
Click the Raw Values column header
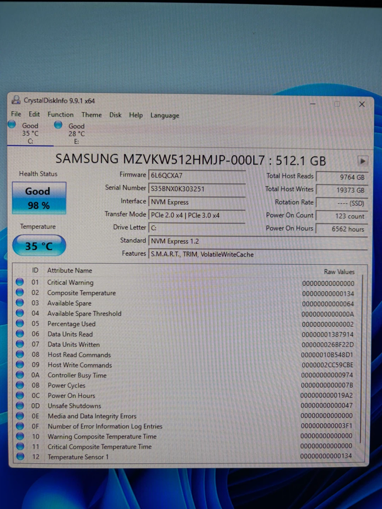pos(339,271)
